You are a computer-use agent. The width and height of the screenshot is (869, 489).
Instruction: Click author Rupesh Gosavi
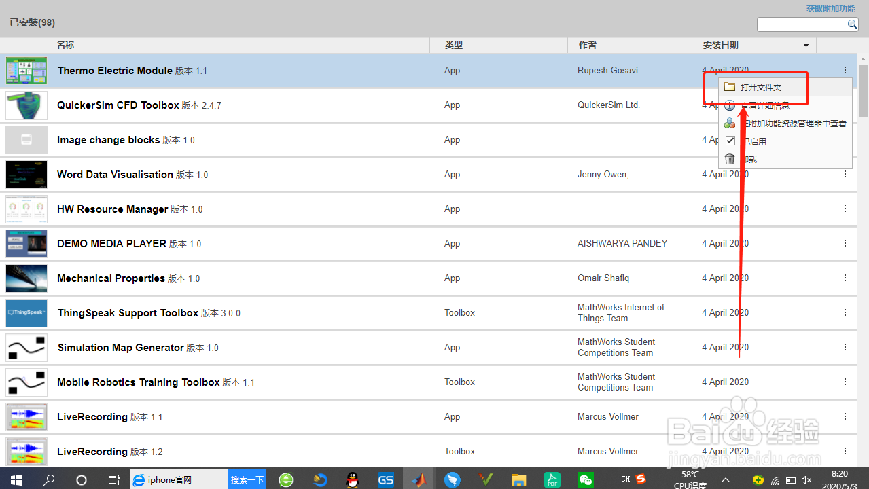coord(607,70)
